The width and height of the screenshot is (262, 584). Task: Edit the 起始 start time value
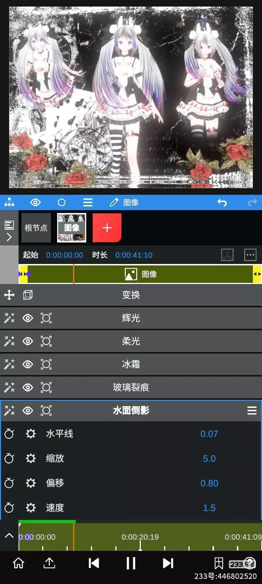point(64,255)
